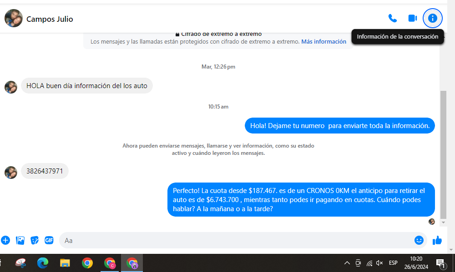Attach a photo using the image icon

point(20,240)
